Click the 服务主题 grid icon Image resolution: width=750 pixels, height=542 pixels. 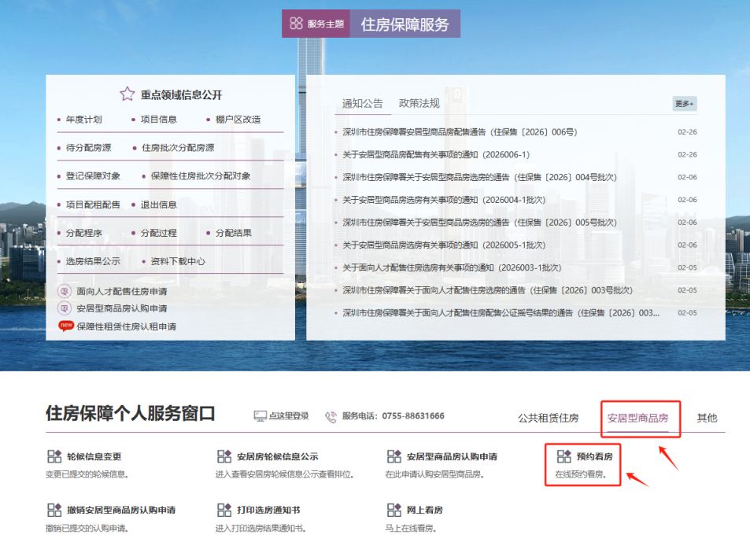(x=296, y=23)
